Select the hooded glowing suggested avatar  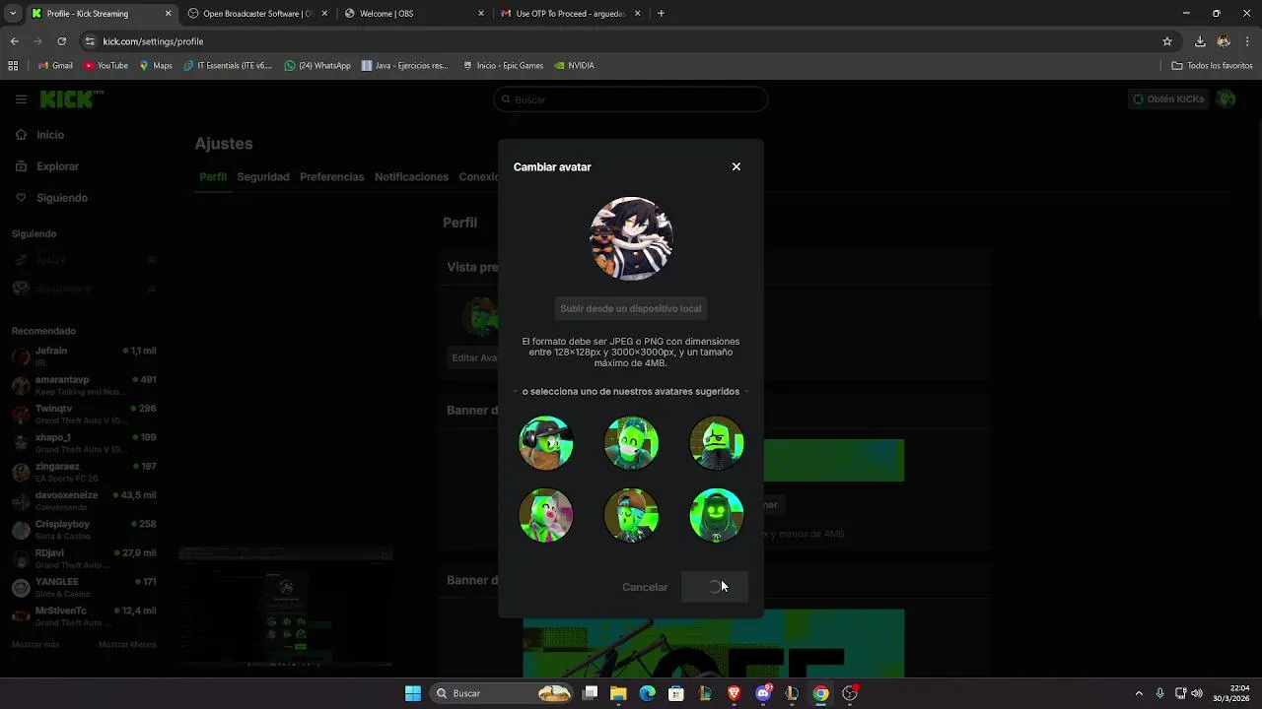click(x=717, y=515)
